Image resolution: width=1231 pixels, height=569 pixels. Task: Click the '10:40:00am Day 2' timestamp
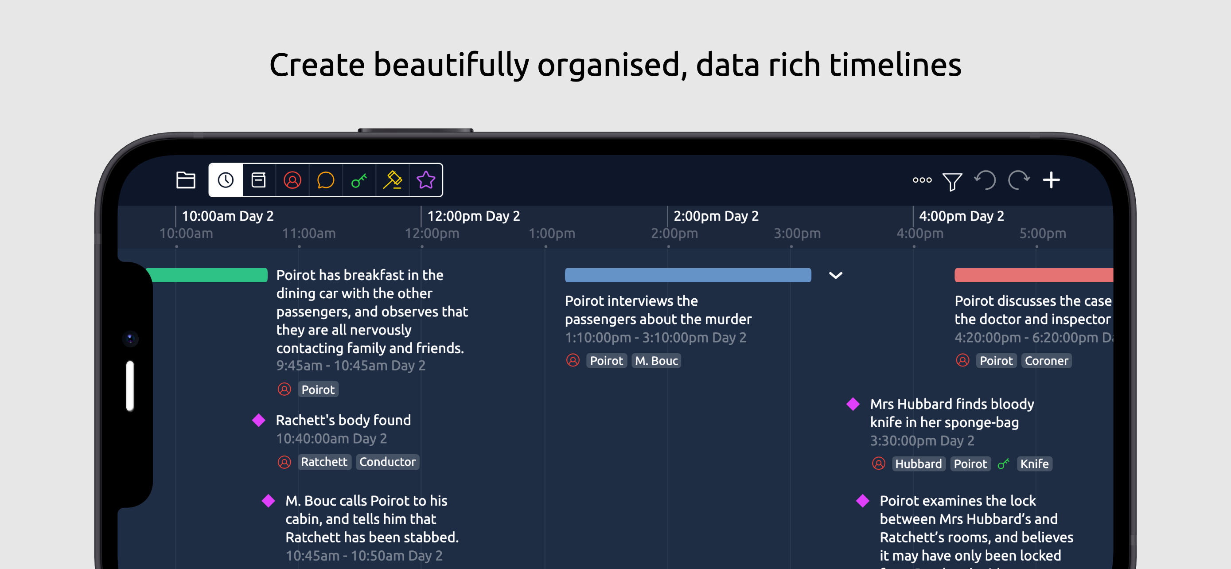(331, 439)
